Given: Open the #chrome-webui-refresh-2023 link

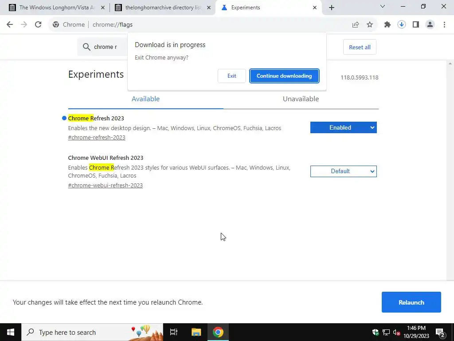Looking at the screenshot, I should point(106,185).
